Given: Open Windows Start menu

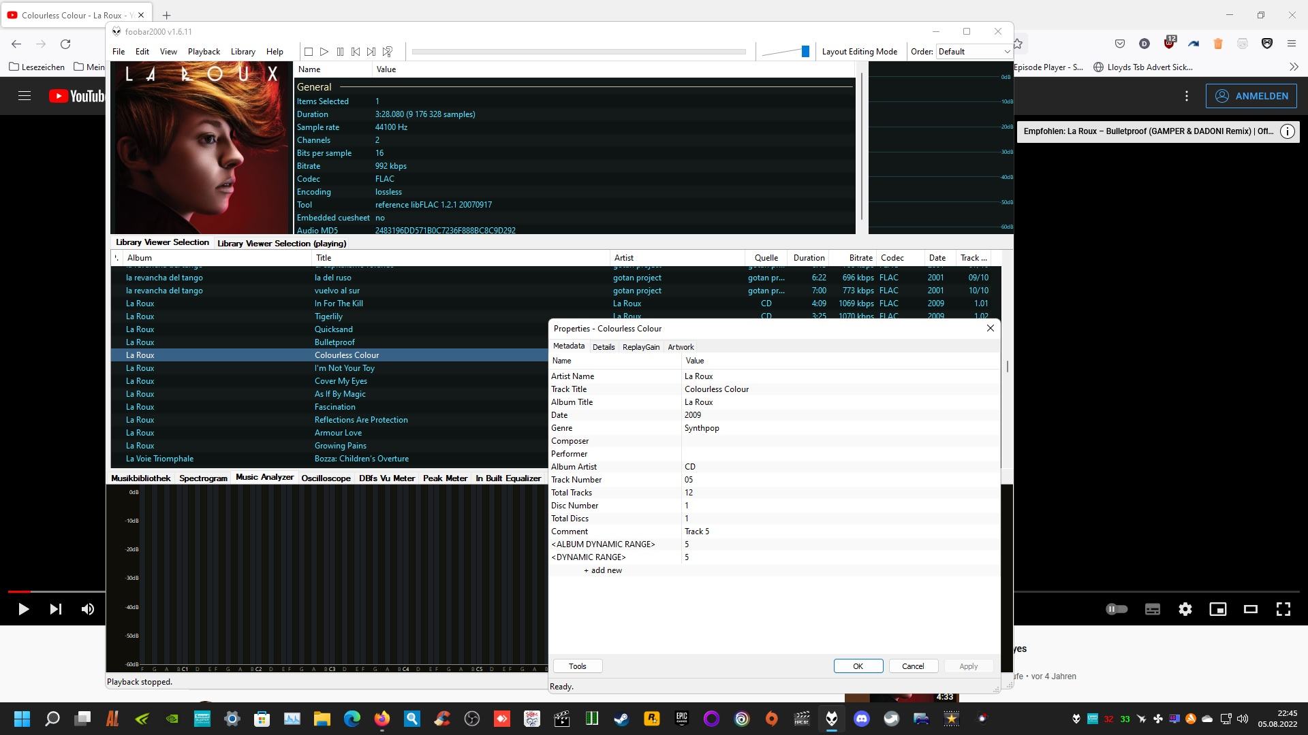Looking at the screenshot, I should pyautogui.click(x=22, y=719).
